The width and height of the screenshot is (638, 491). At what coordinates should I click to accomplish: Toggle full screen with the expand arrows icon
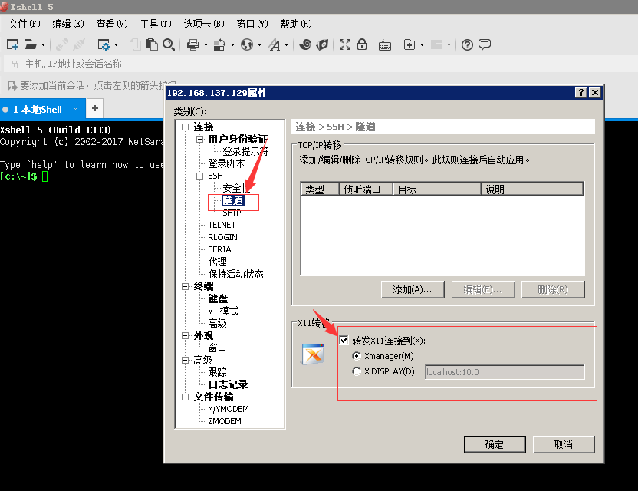point(345,44)
